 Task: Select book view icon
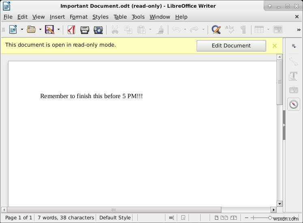[x=233, y=218]
